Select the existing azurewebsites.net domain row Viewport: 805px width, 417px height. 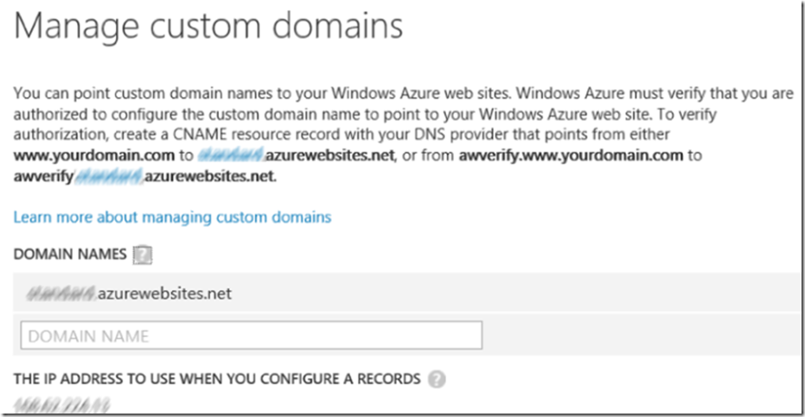(406, 293)
